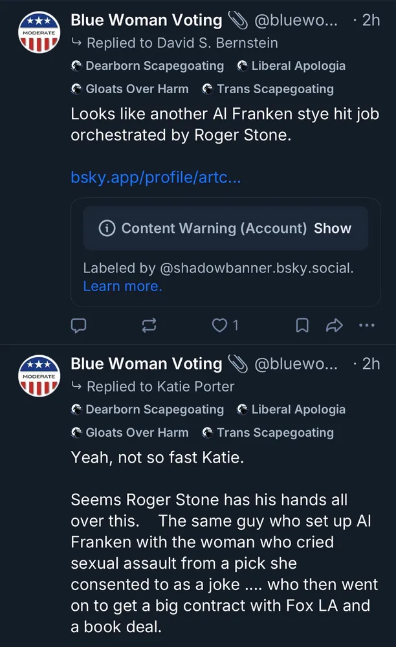
Task: Click first post's Gloats Over Harm label
Action: (130, 89)
